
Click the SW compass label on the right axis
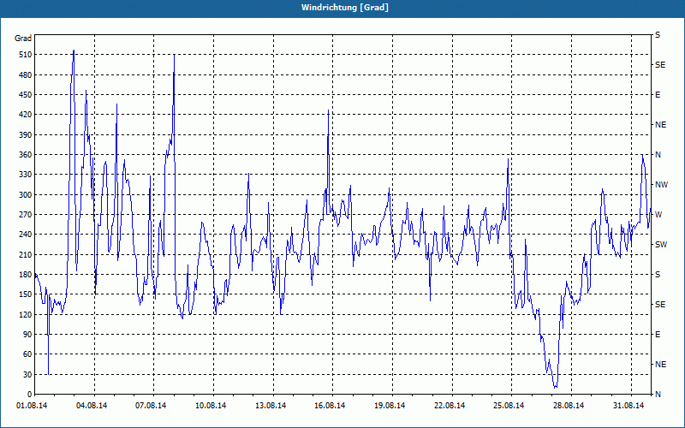[x=661, y=245]
